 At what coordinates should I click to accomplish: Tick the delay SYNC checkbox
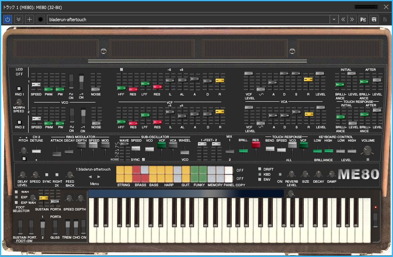click(x=47, y=174)
